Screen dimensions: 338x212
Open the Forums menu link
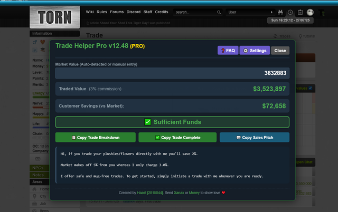[x=117, y=12]
